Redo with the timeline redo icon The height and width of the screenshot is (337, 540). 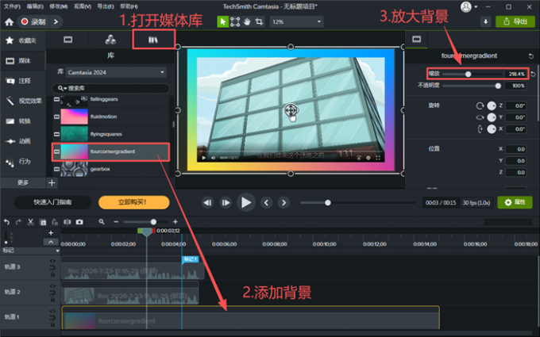coord(18,222)
